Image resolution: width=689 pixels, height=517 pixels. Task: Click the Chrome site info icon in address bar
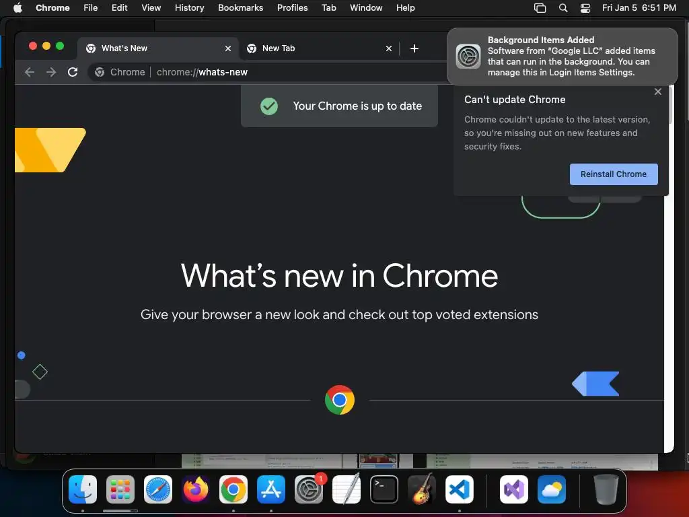(x=100, y=72)
